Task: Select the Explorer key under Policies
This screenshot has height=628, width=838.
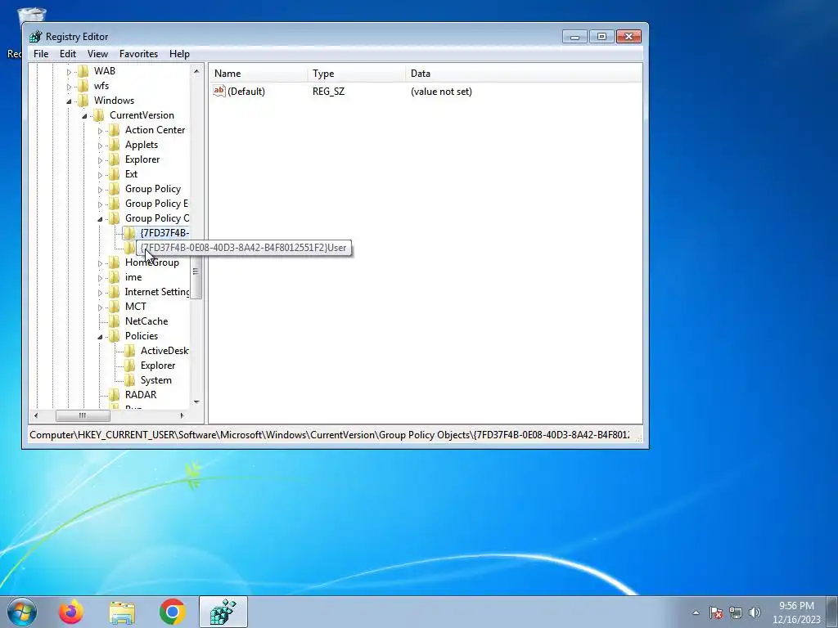Action: (x=158, y=366)
